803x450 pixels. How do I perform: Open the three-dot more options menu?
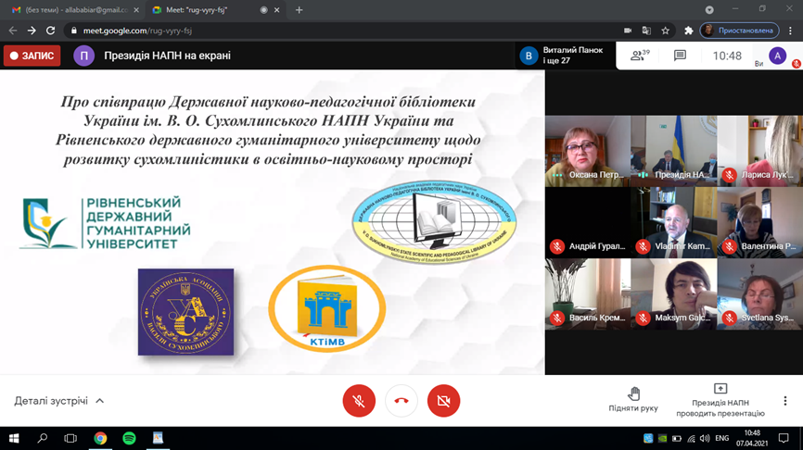coord(785,401)
